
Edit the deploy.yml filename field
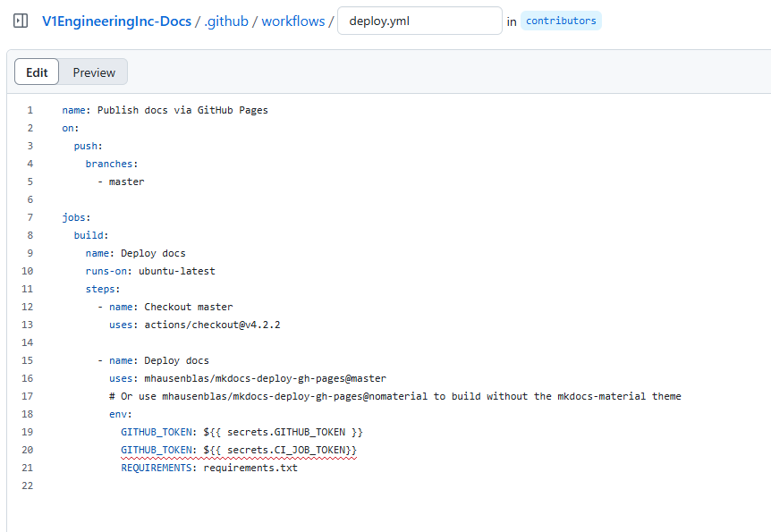[x=419, y=21]
